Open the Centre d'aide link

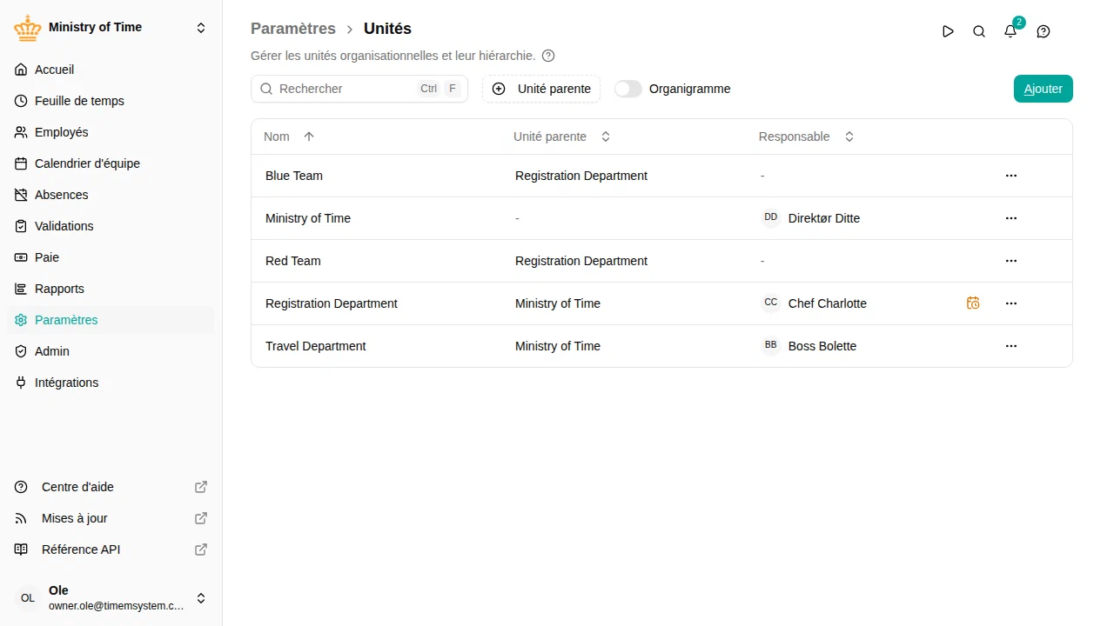111,487
